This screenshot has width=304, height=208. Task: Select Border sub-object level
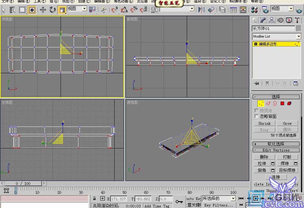(275, 103)
